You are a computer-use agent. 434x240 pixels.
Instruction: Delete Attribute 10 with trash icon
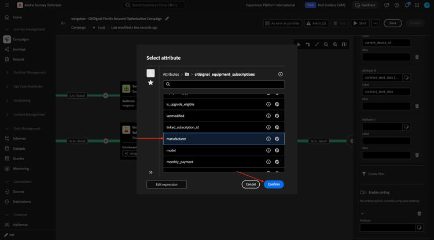417,106
